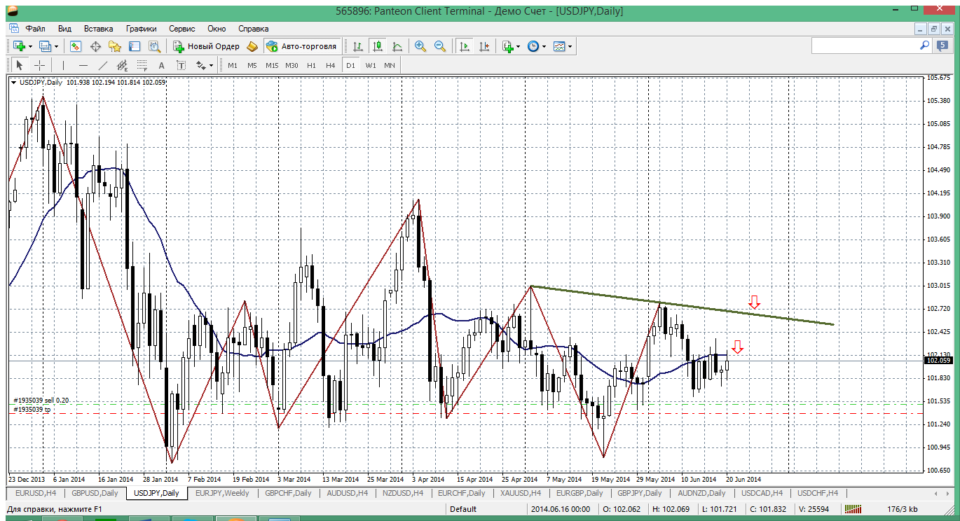Switch to the EURJPY,Weekly chart tab

221,493
